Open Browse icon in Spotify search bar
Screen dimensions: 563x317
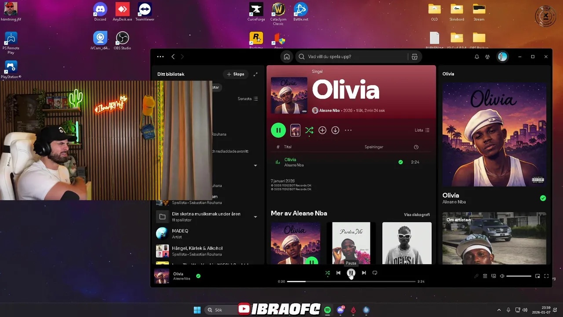click(414, 57)
